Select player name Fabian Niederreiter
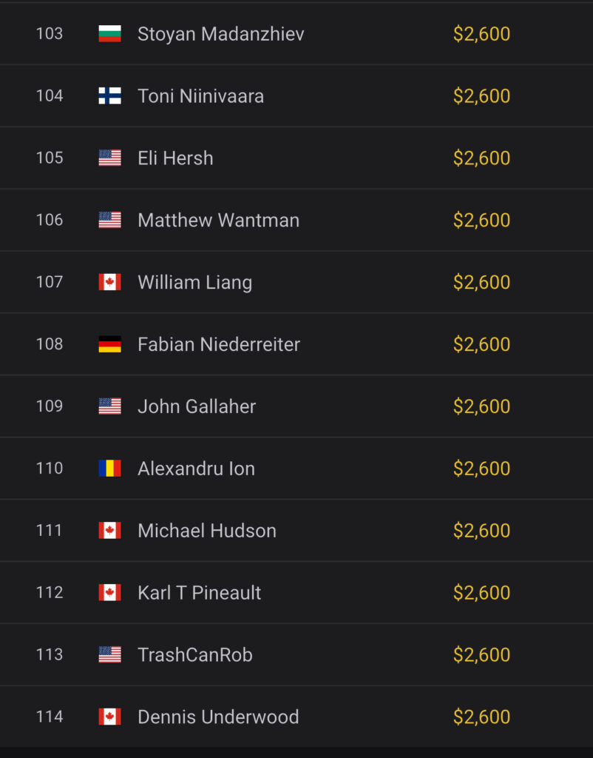The width and height of the screenshot is (593, 758). pos(218,344)
